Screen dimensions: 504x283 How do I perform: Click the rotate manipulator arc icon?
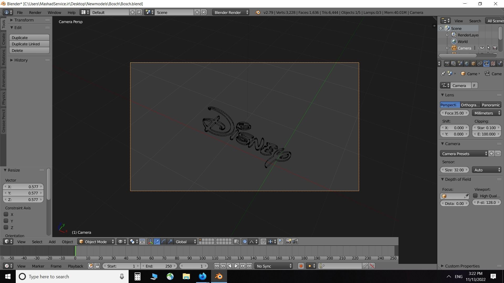click(x=164, y=242)
